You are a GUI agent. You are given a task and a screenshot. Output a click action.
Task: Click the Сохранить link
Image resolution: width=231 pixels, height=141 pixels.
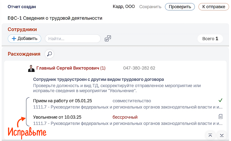point(150,7)
